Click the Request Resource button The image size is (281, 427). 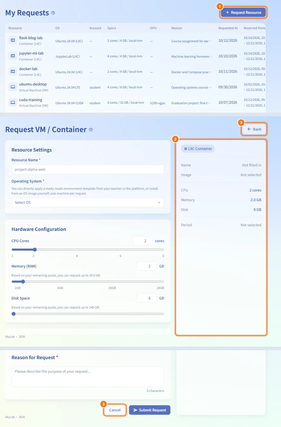pyautogui.click(x=243, y=13)
